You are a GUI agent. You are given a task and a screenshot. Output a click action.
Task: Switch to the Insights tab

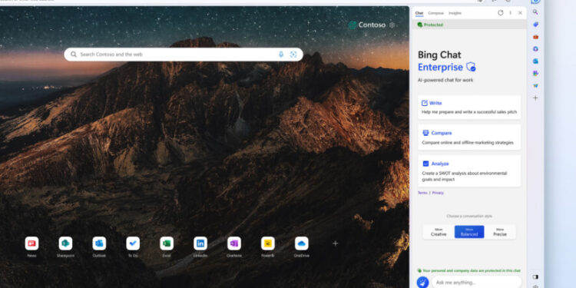coord(455,13)
